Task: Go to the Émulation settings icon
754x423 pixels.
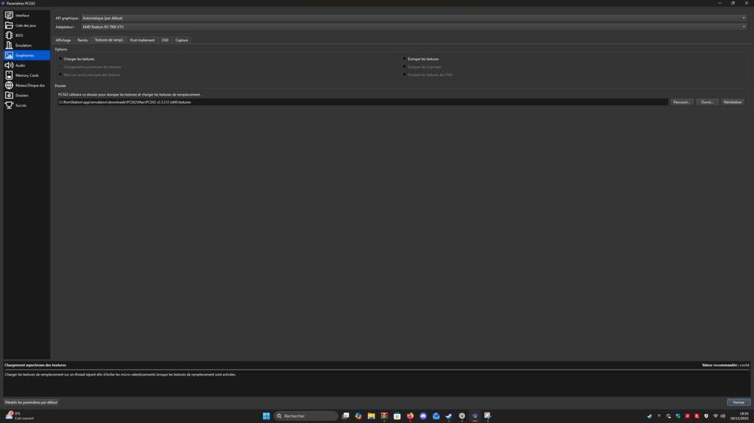Action: tap(9, 45)
